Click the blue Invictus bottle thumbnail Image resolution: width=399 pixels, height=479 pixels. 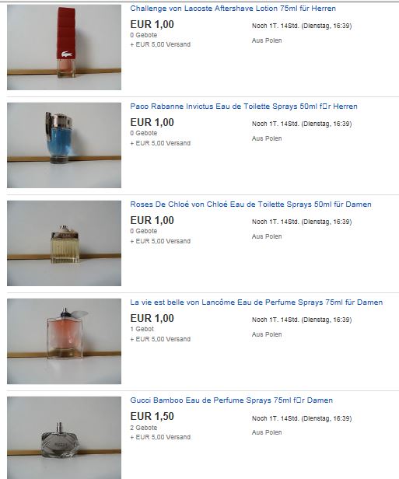(x=64, y=145)
